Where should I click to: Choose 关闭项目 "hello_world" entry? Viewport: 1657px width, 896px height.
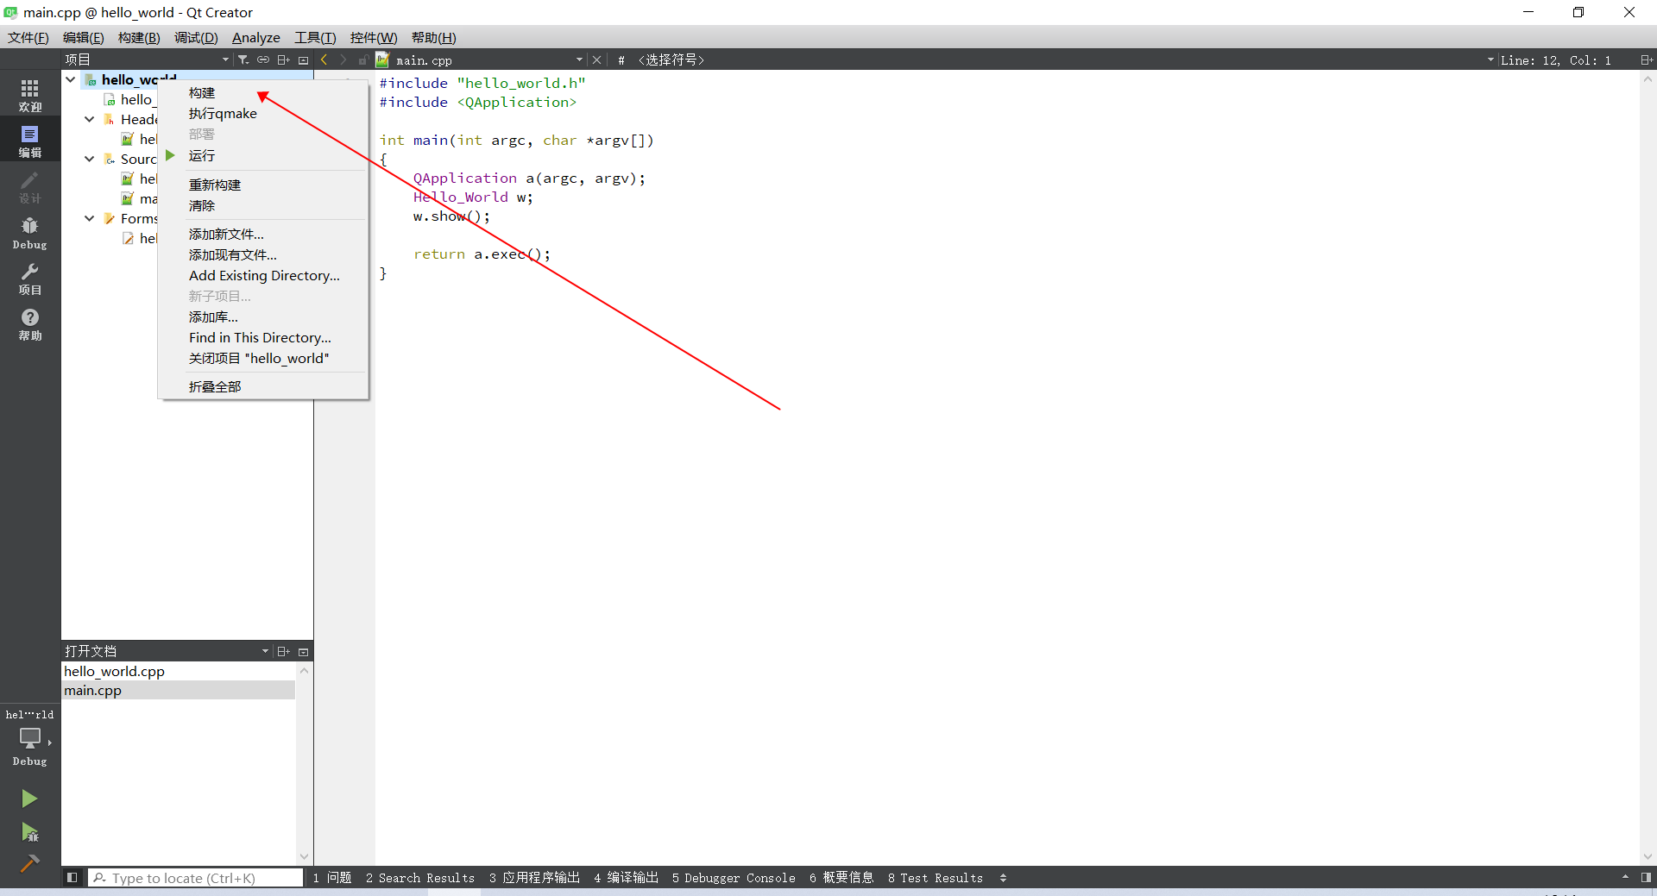263,358
